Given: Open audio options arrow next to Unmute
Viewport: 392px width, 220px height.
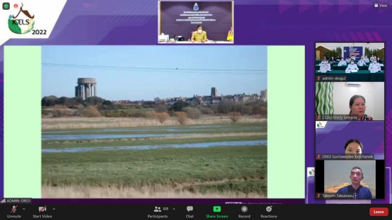Looking at the screenshot, I should [x=24, y=209].
